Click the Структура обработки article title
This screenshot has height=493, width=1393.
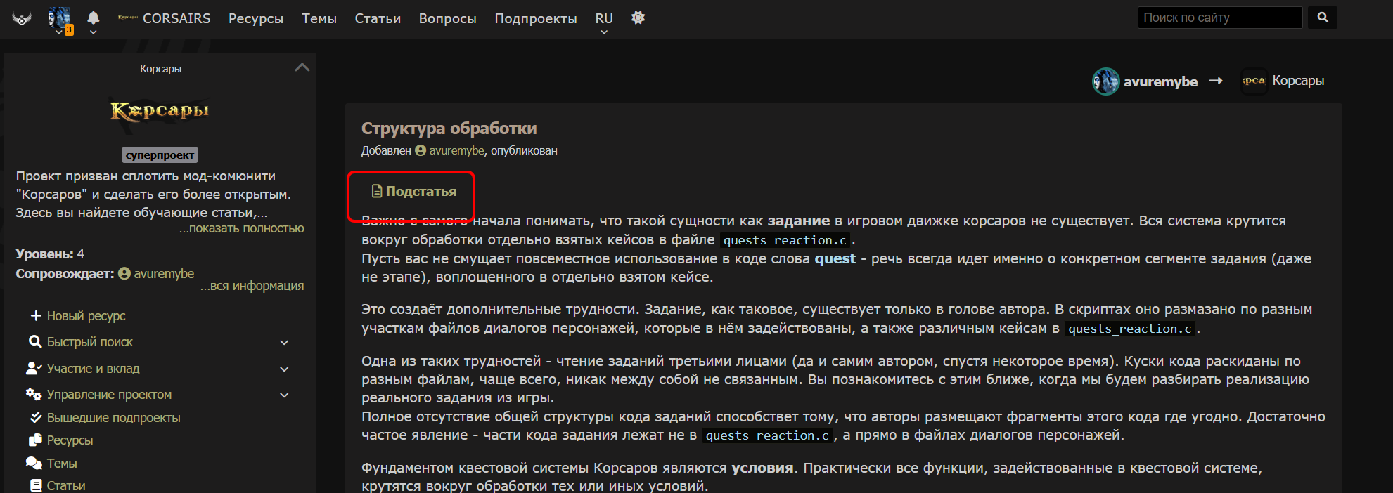tap(449, 129)
